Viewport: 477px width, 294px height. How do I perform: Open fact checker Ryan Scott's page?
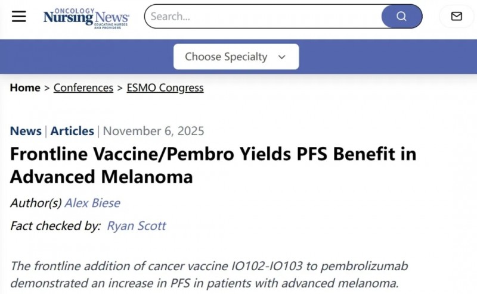tap(137, 226)
